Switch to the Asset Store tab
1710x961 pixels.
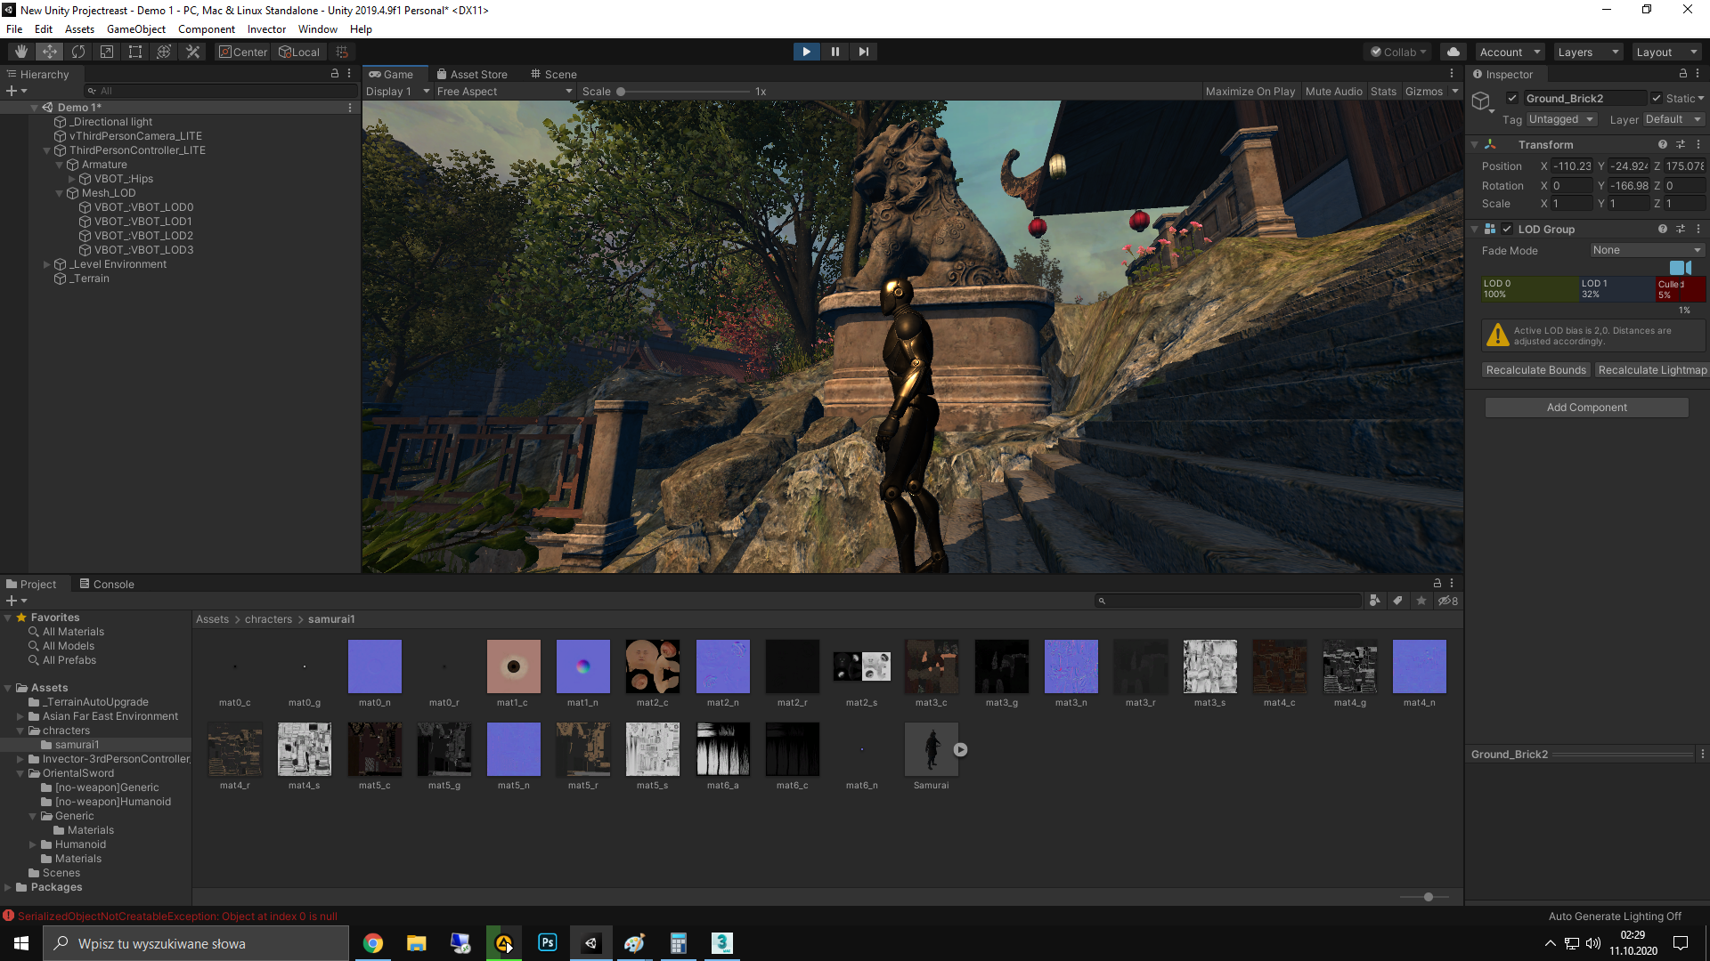pos(472,74)
